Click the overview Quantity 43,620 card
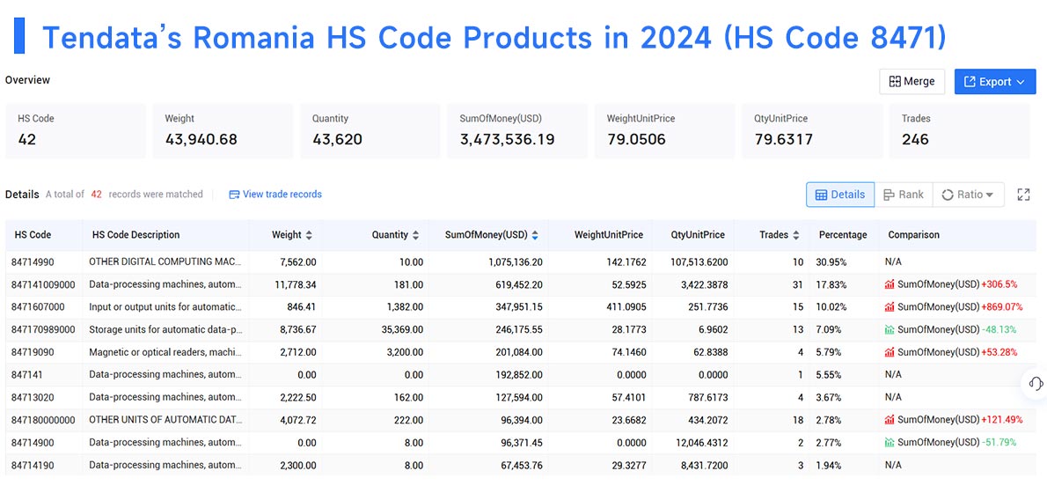The width and height of the screenshot is (1047, 486). 370,131
